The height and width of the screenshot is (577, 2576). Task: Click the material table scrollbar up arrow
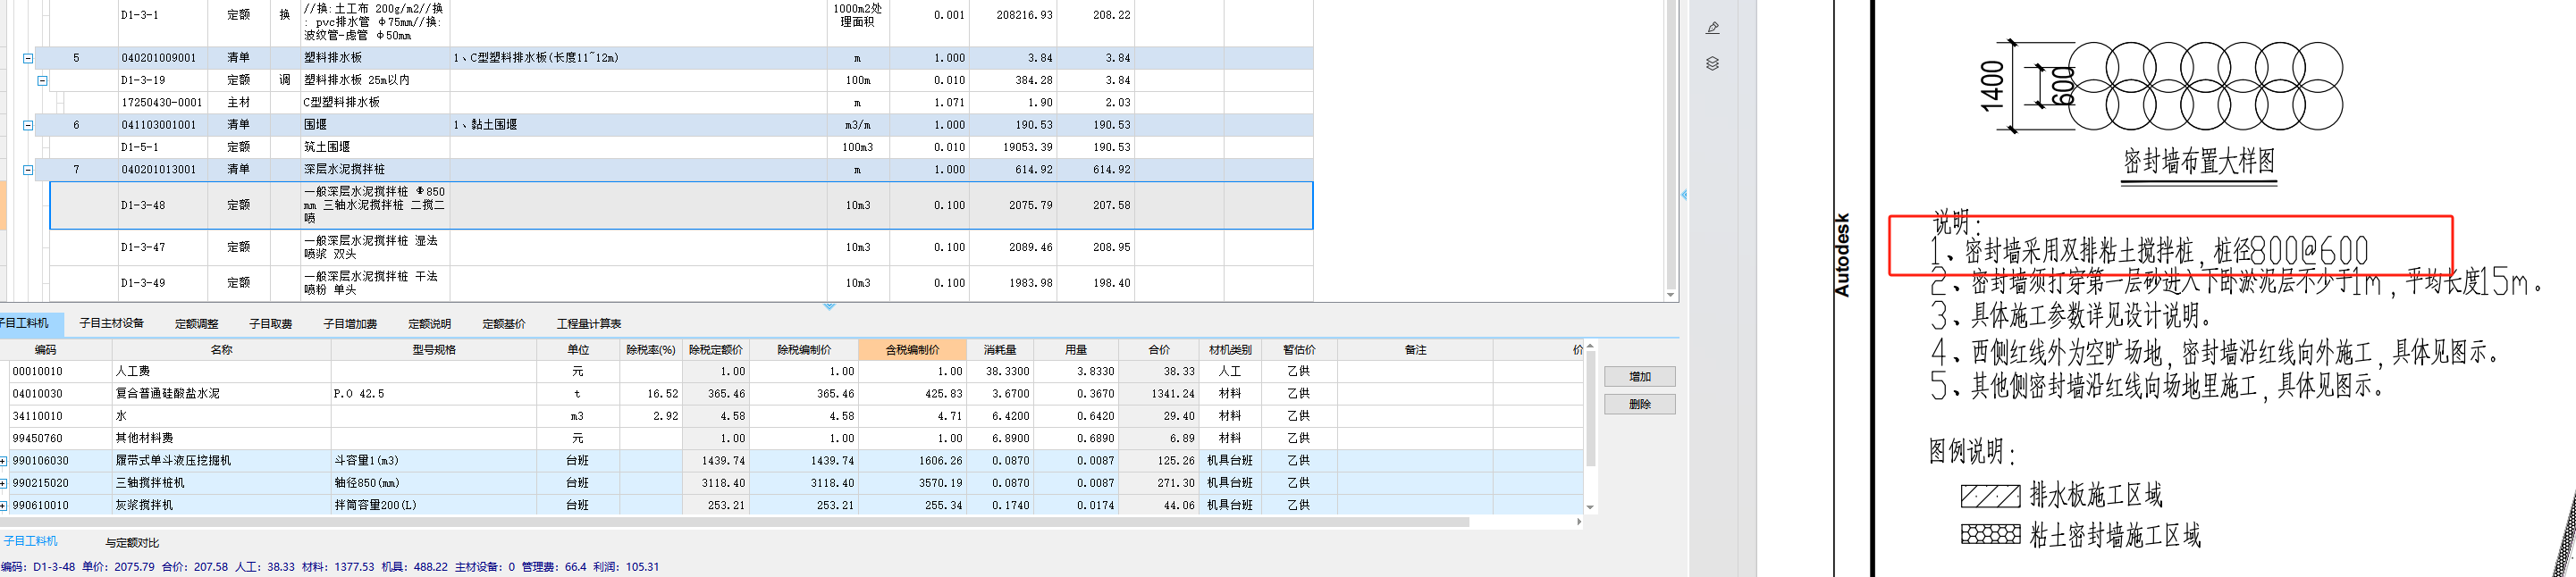tap(1590, 347)
